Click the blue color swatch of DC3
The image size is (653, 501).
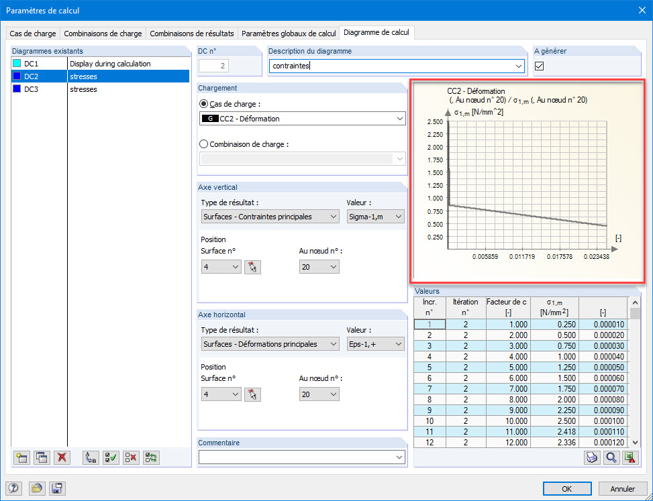(17, 89)
